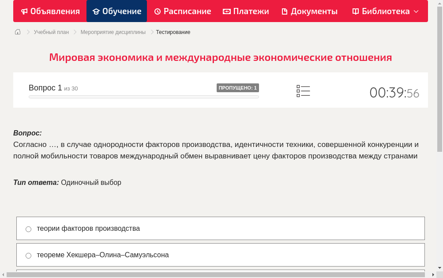Select answer 'теории факторов производства'
Screen dimensions: 443x278
pyautogui.click(x=89, y=228)
